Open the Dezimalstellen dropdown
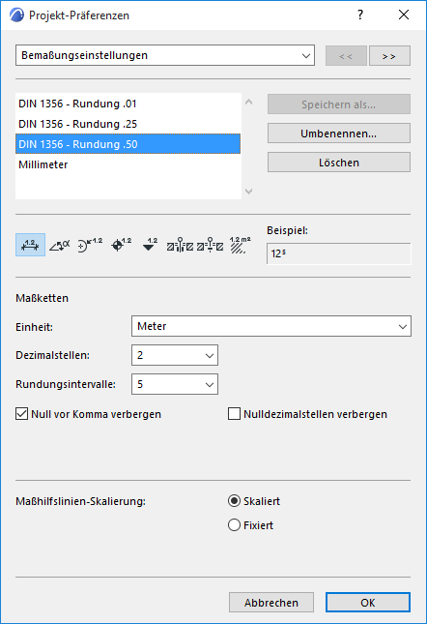 pyautogui.click(x=175, y=355)
